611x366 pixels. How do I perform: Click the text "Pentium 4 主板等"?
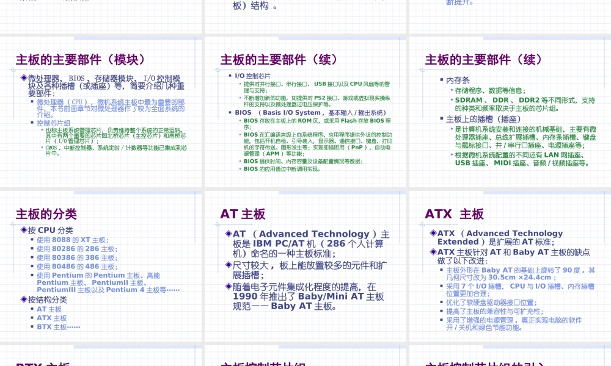pyautogui.click(x=132, y=289)
